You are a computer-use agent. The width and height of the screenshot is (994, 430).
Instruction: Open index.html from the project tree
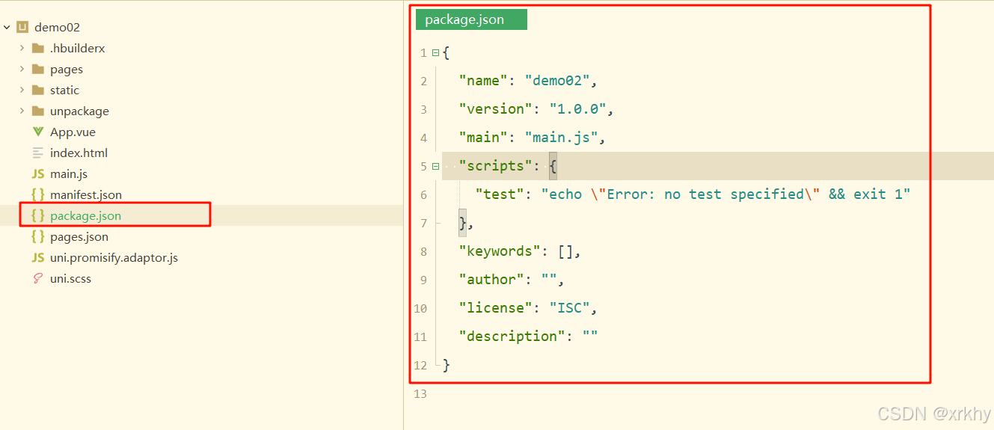coord(79,153)
